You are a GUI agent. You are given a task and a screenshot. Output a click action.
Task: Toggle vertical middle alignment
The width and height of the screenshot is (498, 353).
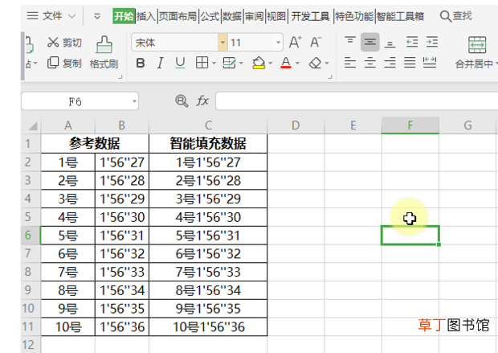(x=370, y=42)
